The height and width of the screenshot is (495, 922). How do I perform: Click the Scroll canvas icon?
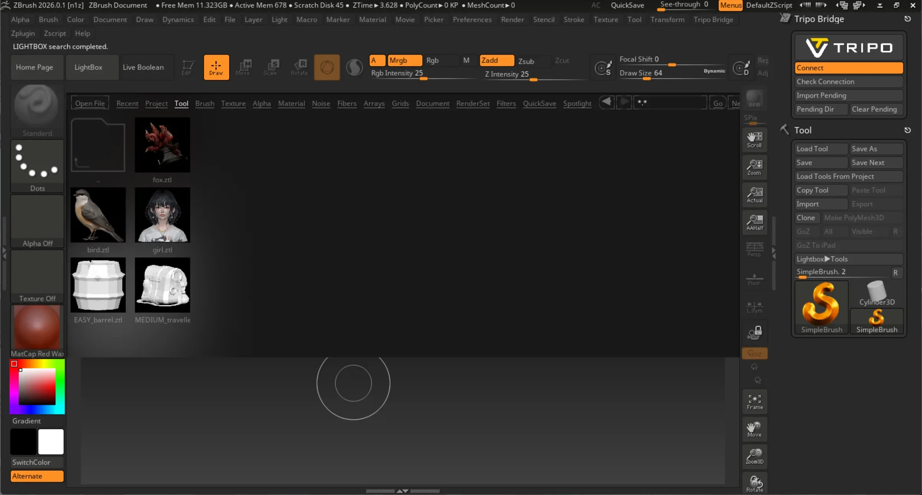tap(754, 139)
